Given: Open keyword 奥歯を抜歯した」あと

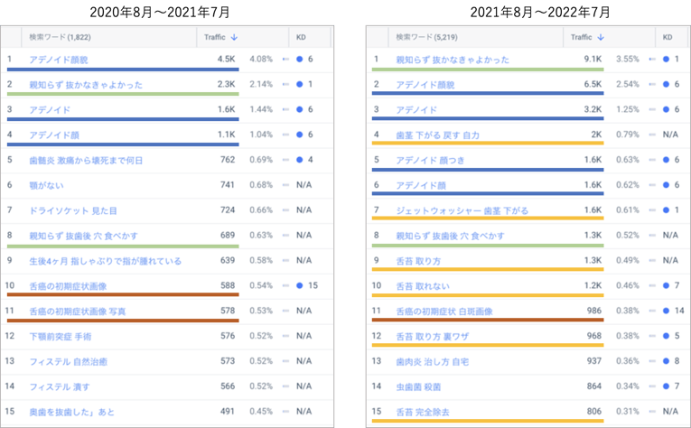Looking at the screenshot, I should (x=72, y=412).
